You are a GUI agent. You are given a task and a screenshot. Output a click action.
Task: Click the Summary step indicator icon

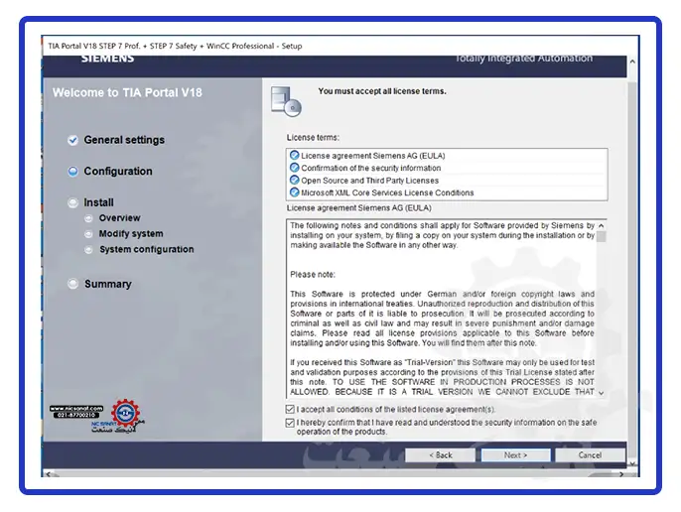click(x=73, y=284)
